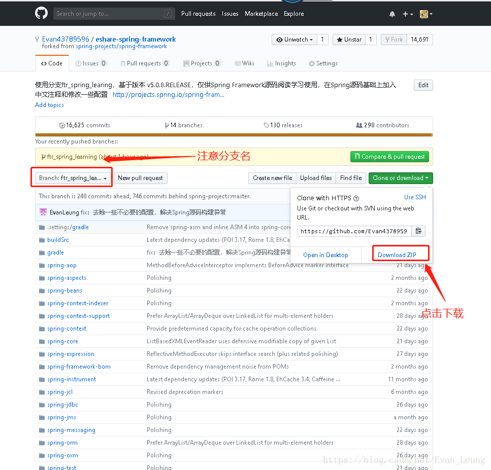Click the spring-oxm folder icon
Image resolution: width=491 pixels, height=470 pixels.
[x=42, y=456]
